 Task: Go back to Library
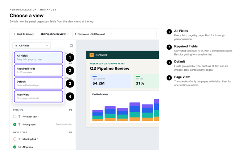(x=24, y=34)
